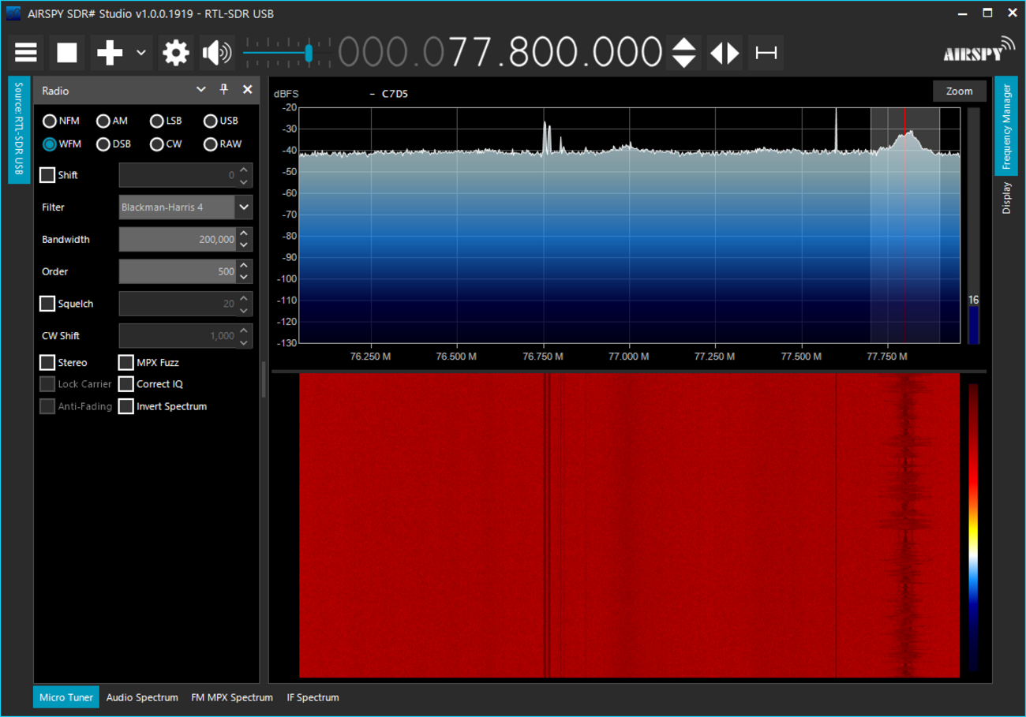This screenshot has height=717, width=1026.
Task: Click the Bandwidth value field
Action: click(x=178, y=240)
